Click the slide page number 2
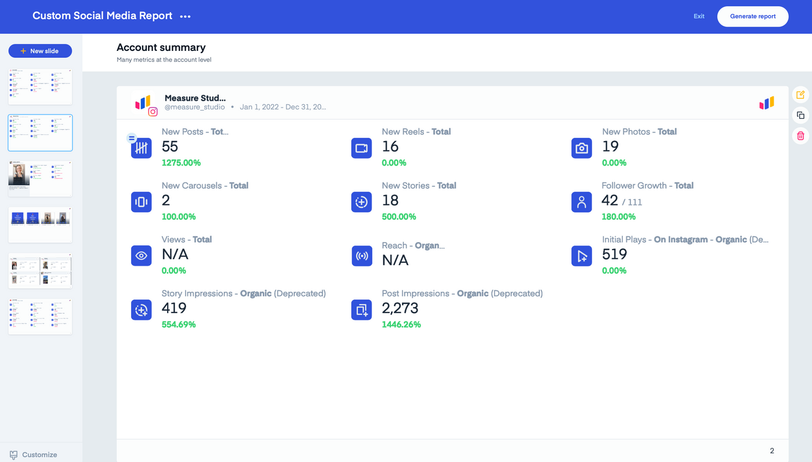812x462 pixels. tap(772, 451)
